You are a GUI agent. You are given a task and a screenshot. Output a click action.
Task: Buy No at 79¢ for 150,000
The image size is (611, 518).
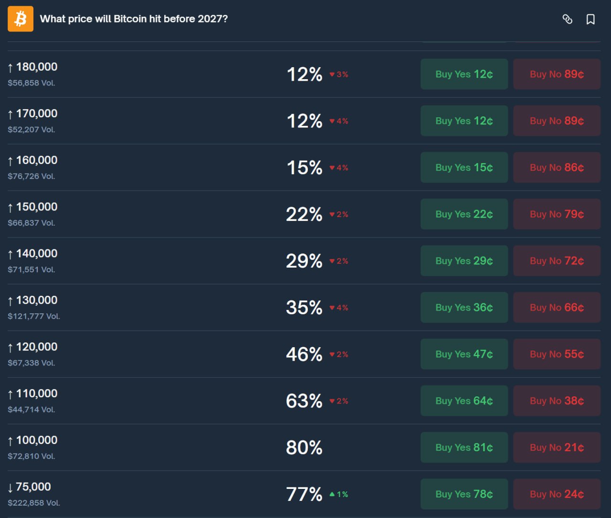pyautogui.click(x=557, y=215)
